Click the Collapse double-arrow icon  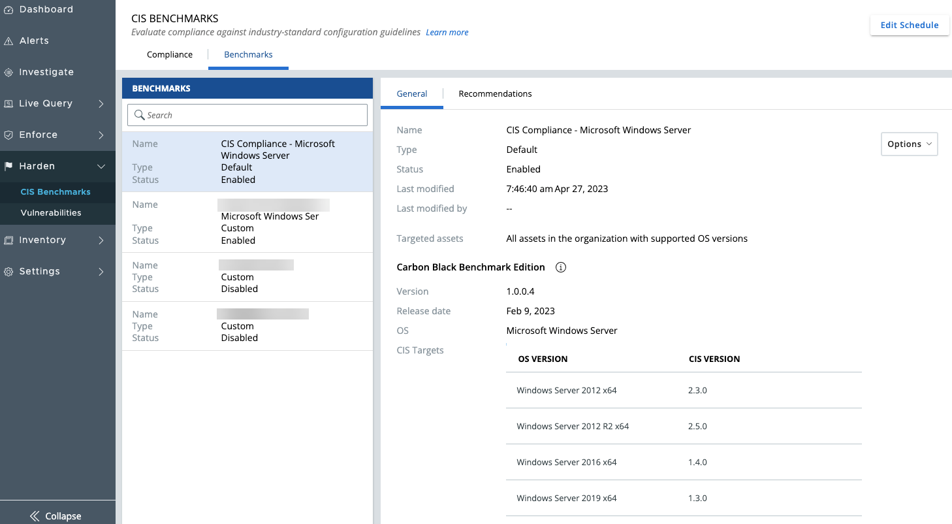[x=35, y=516]
